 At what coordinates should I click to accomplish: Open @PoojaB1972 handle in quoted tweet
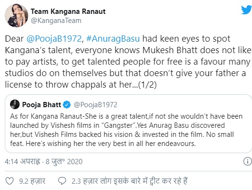point(96,105)
